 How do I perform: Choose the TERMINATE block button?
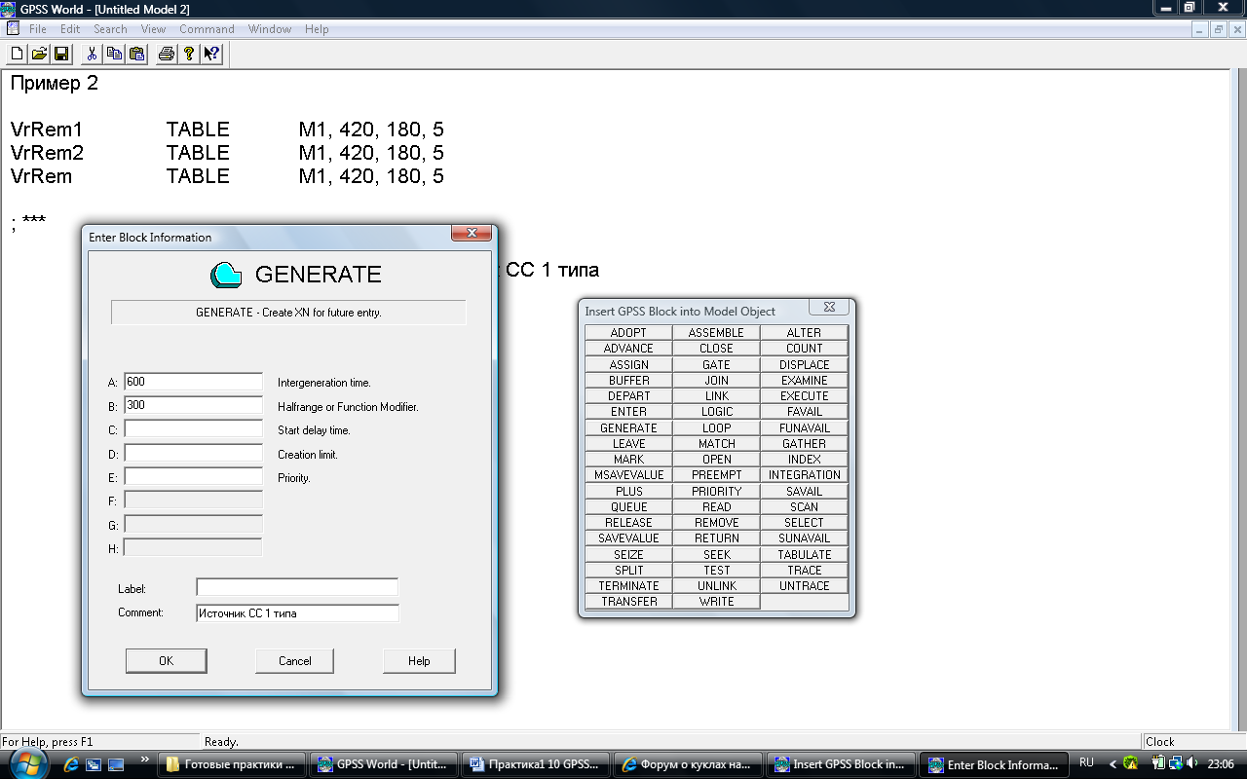click(628, 585)
